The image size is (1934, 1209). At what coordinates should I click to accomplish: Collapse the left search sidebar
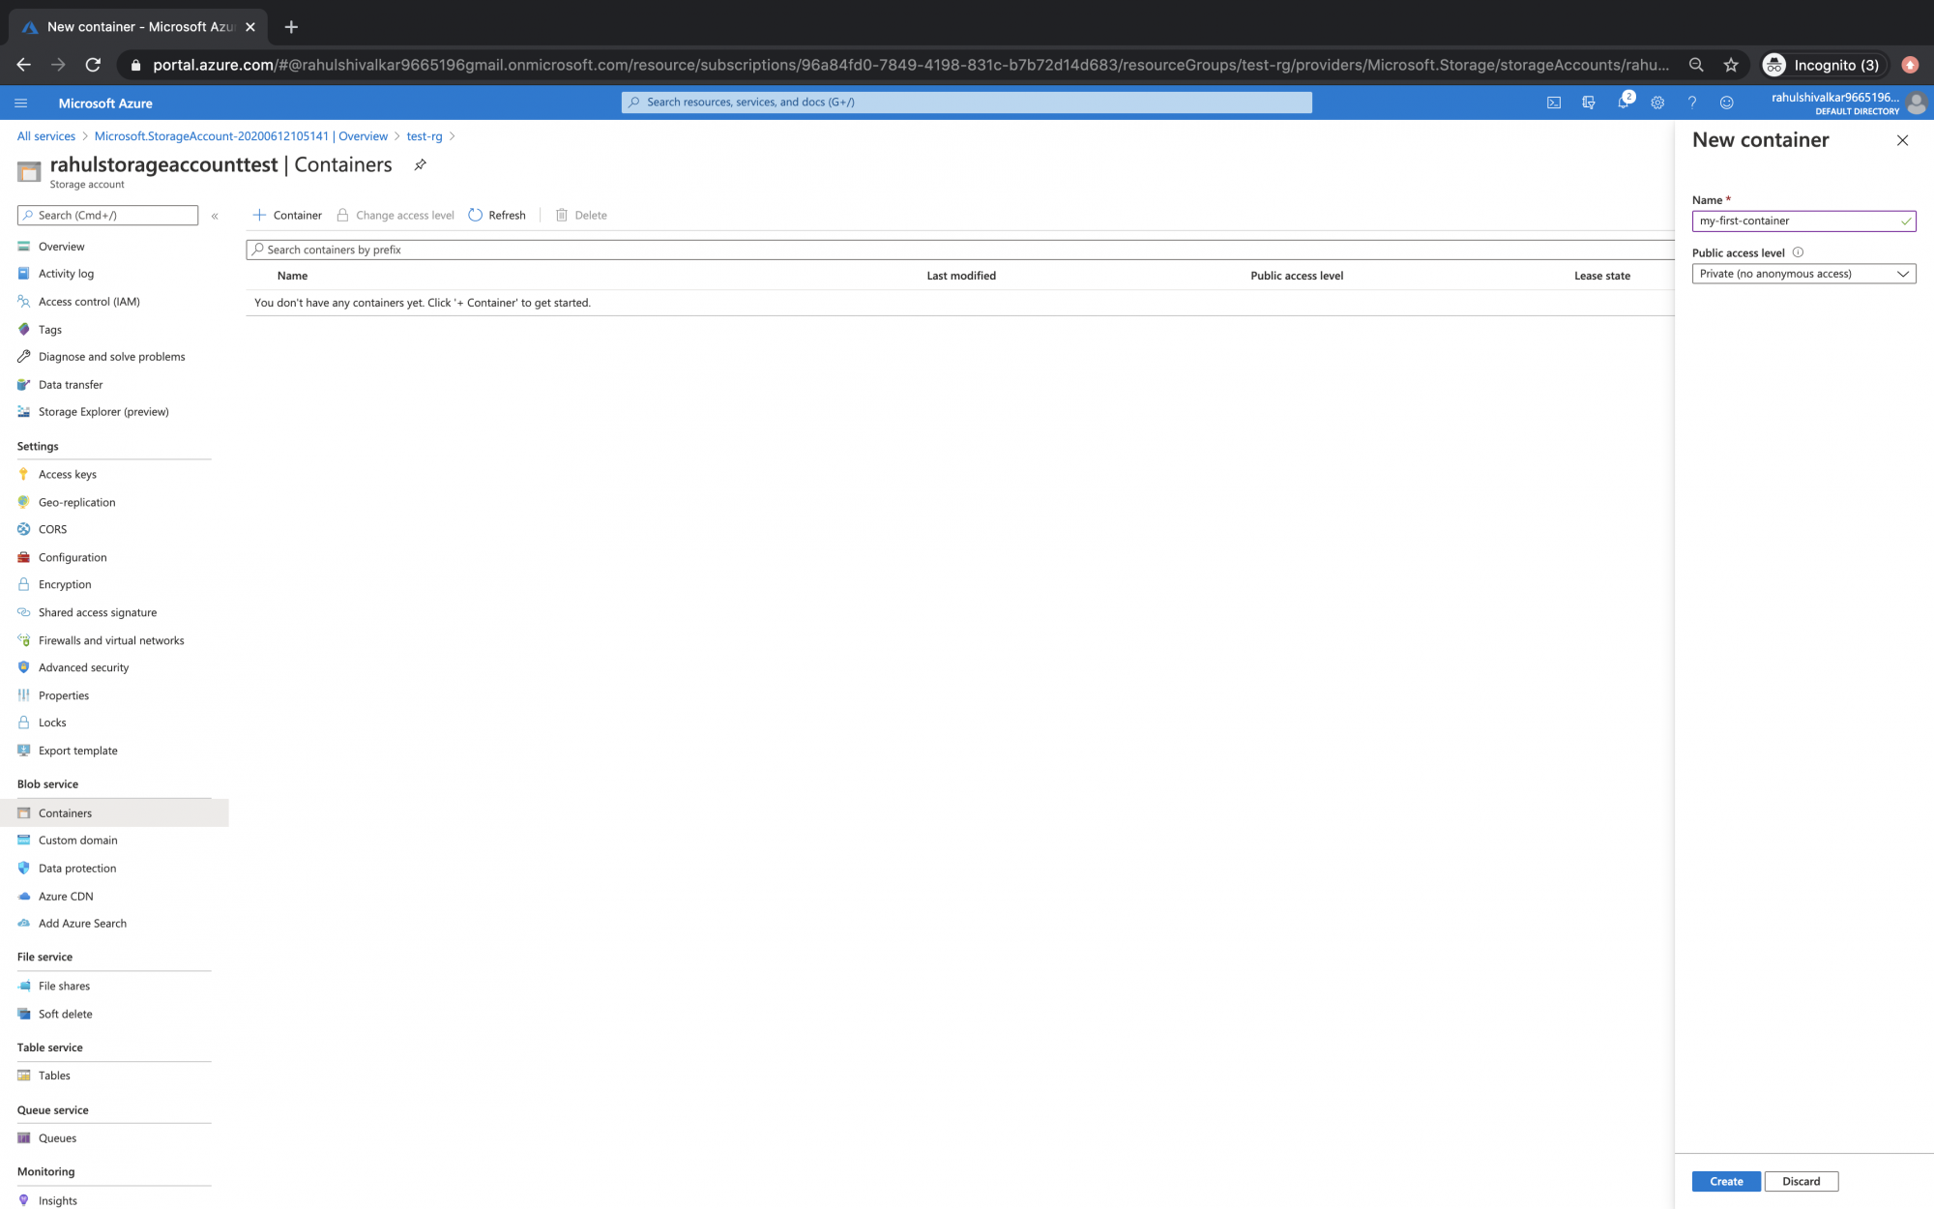[x=215, y=216]
